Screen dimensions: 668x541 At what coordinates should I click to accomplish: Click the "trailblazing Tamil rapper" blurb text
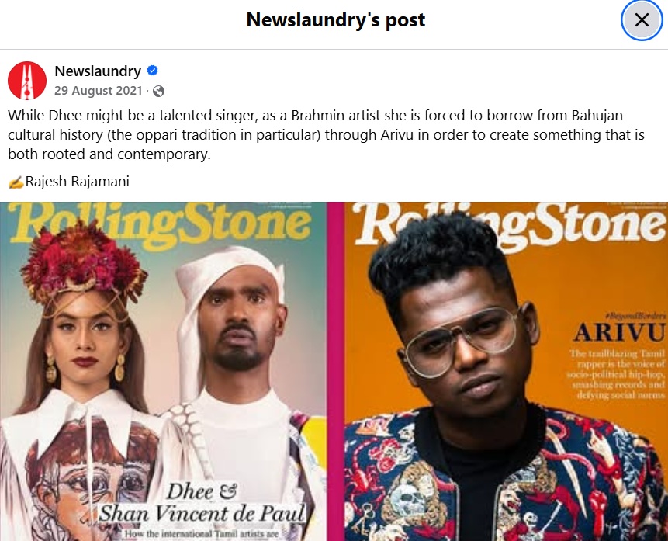tap(616, 374)
